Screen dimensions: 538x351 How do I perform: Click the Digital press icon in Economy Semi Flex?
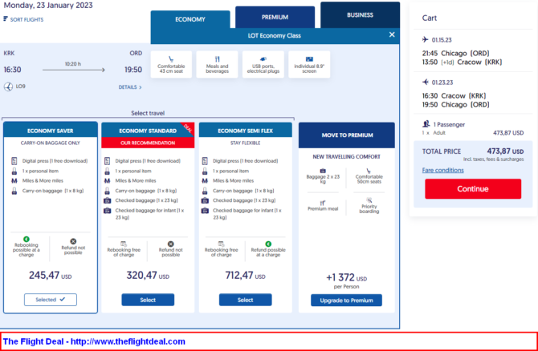[205, 160]
